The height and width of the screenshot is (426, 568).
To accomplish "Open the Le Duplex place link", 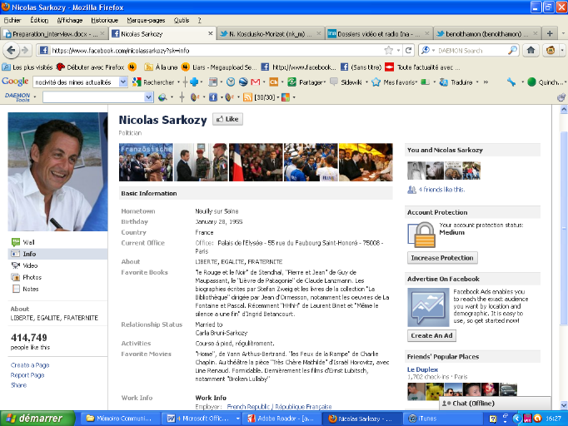I will click(421, 369).
